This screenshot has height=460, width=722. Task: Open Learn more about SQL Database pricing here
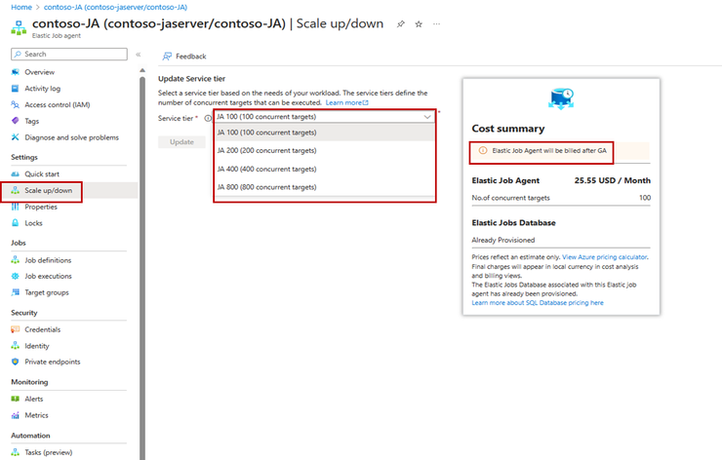538,303
